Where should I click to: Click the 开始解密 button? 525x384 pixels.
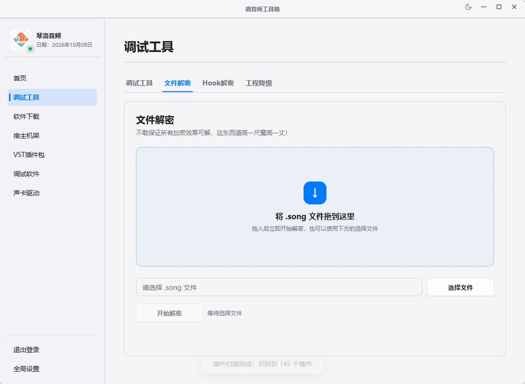[x=169, y=313]
